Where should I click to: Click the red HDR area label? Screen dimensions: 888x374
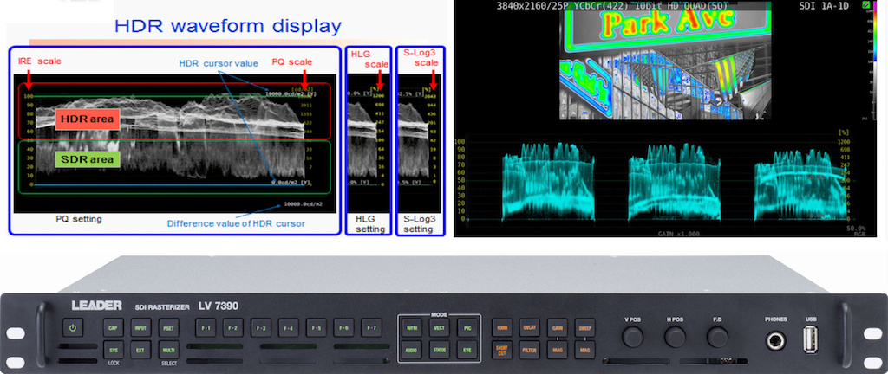click(x=88, y=119)
